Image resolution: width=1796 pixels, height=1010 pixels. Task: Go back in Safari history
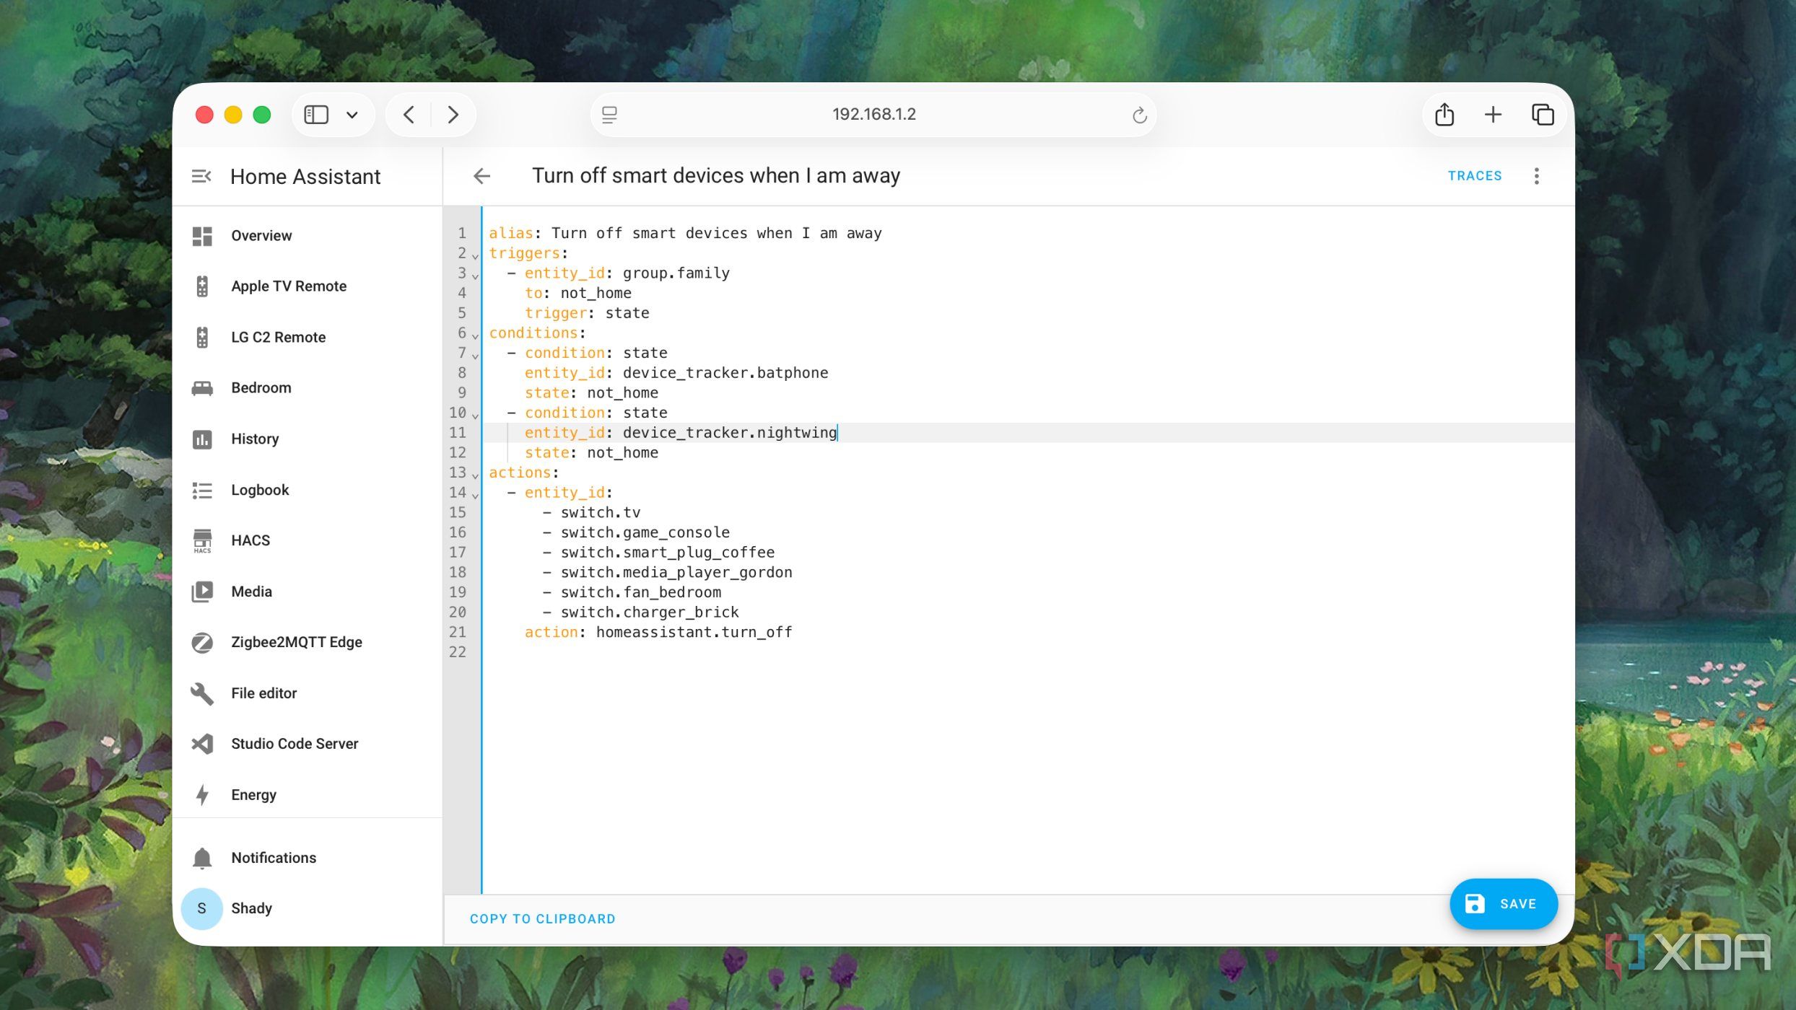point(409,115)
